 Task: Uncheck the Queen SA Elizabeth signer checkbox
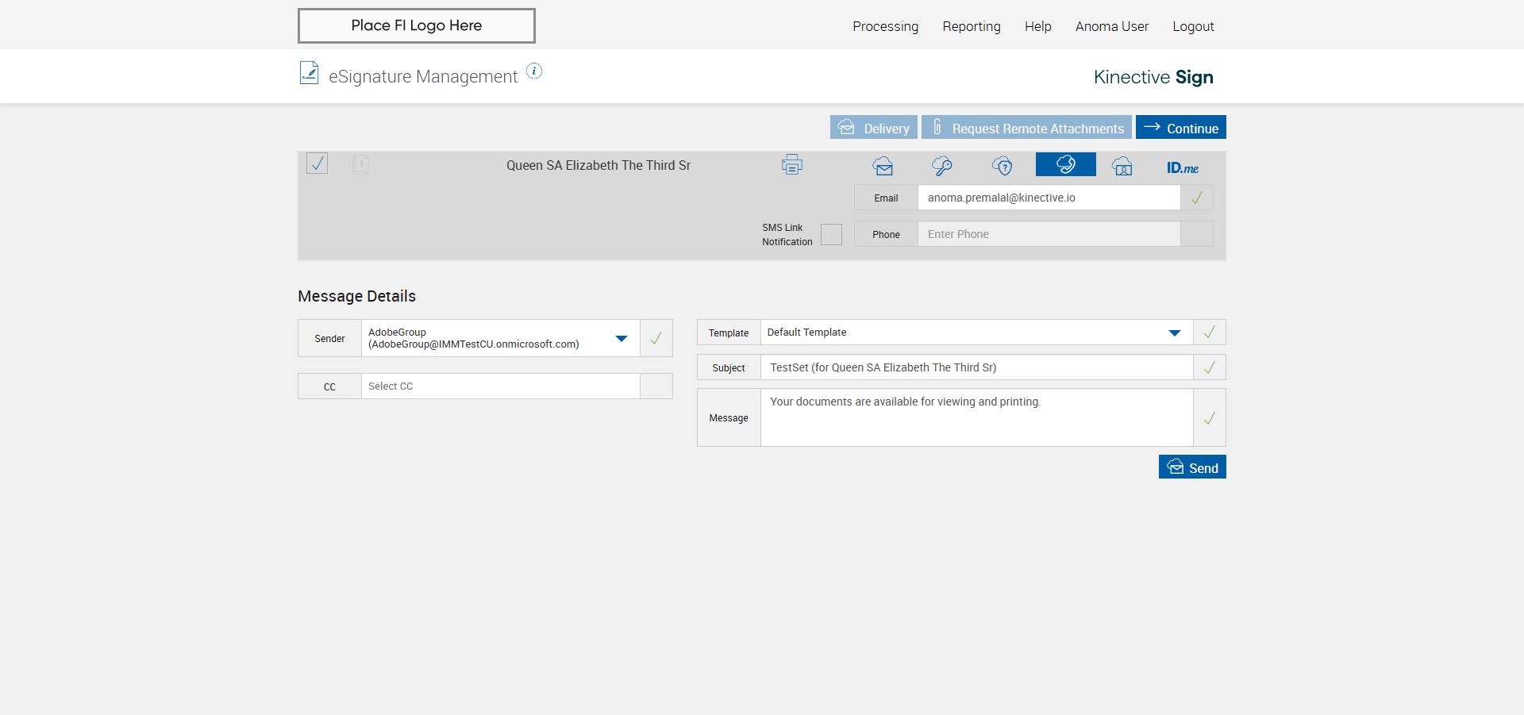pos(317,163)
